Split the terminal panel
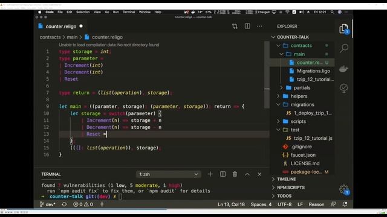387x217 pixels. [x=223, y=174]
